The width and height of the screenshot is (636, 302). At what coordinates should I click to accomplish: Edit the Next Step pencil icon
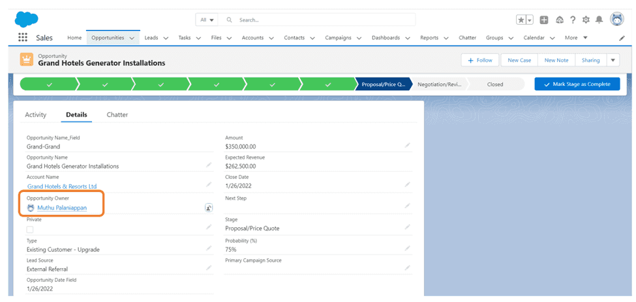(x=407, y=206)
